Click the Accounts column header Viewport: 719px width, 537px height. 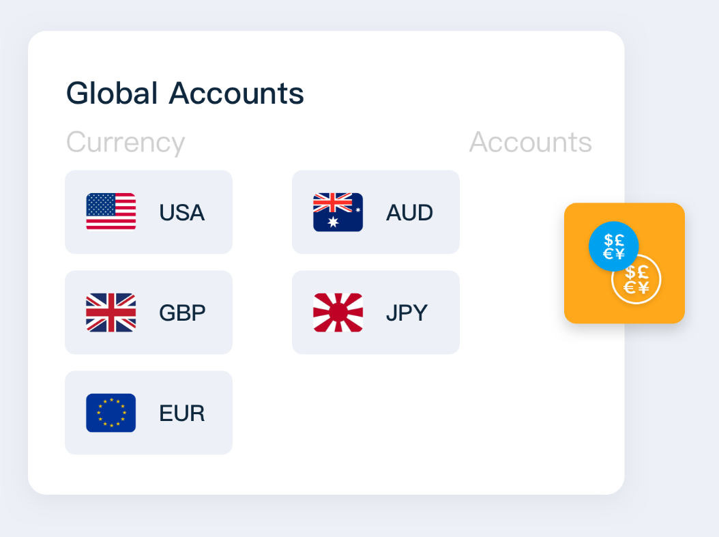(531, 142)
